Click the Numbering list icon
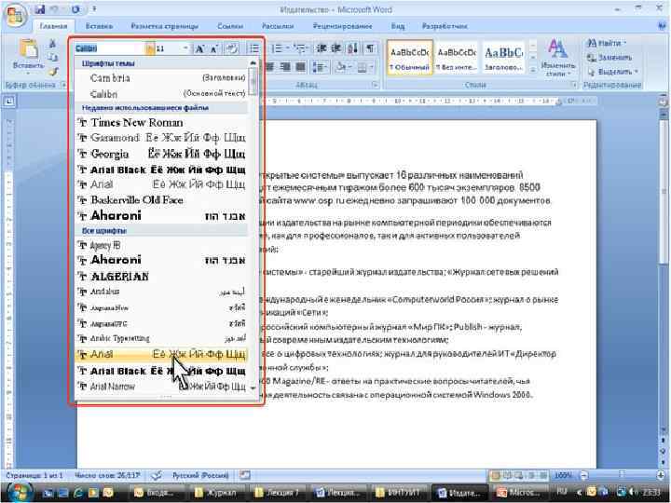This screenshot has height=503, width=671. point(279,48)
